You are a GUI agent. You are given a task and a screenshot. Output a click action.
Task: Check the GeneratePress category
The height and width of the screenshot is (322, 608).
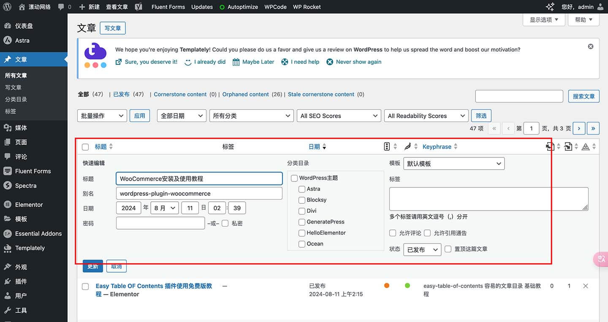[x=302, y=222]
